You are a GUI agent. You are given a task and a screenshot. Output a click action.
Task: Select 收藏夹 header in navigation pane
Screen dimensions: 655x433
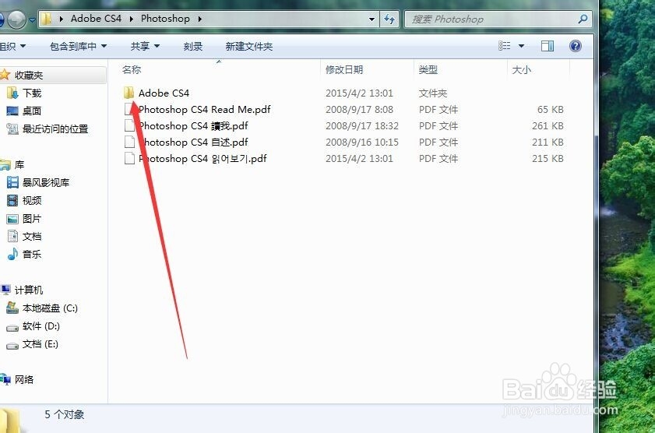29,76
